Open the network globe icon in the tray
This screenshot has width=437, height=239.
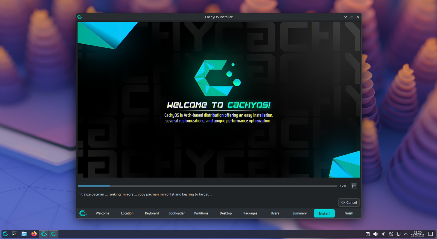(391, 234)
